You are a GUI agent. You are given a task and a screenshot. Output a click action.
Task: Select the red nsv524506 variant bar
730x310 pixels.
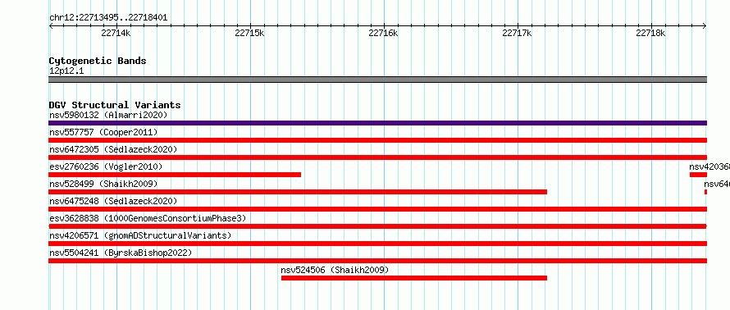pyautogui.click(x=414, y=278)
